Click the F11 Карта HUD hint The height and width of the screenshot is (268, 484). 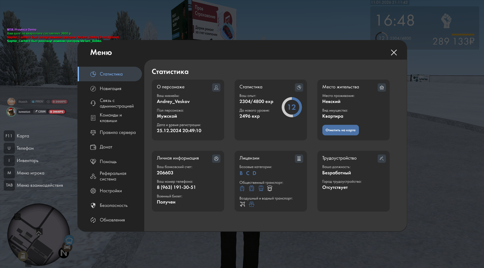tap(17, 136)
